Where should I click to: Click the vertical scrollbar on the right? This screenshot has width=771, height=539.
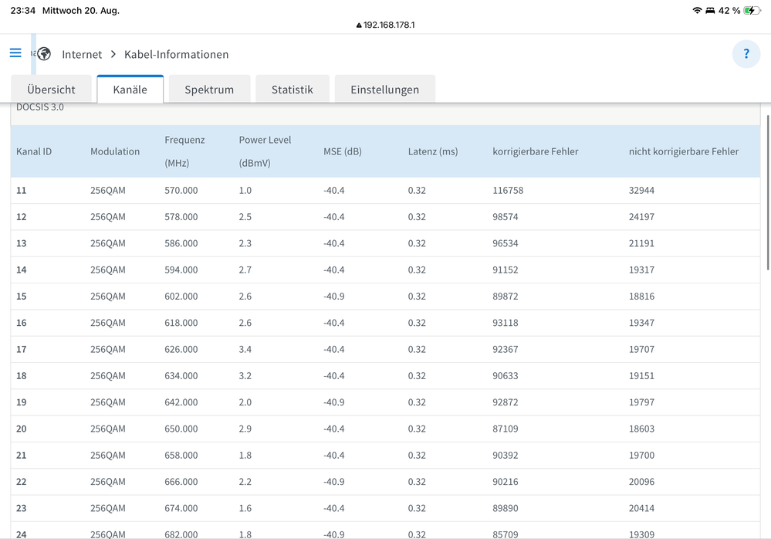point(767,193)
